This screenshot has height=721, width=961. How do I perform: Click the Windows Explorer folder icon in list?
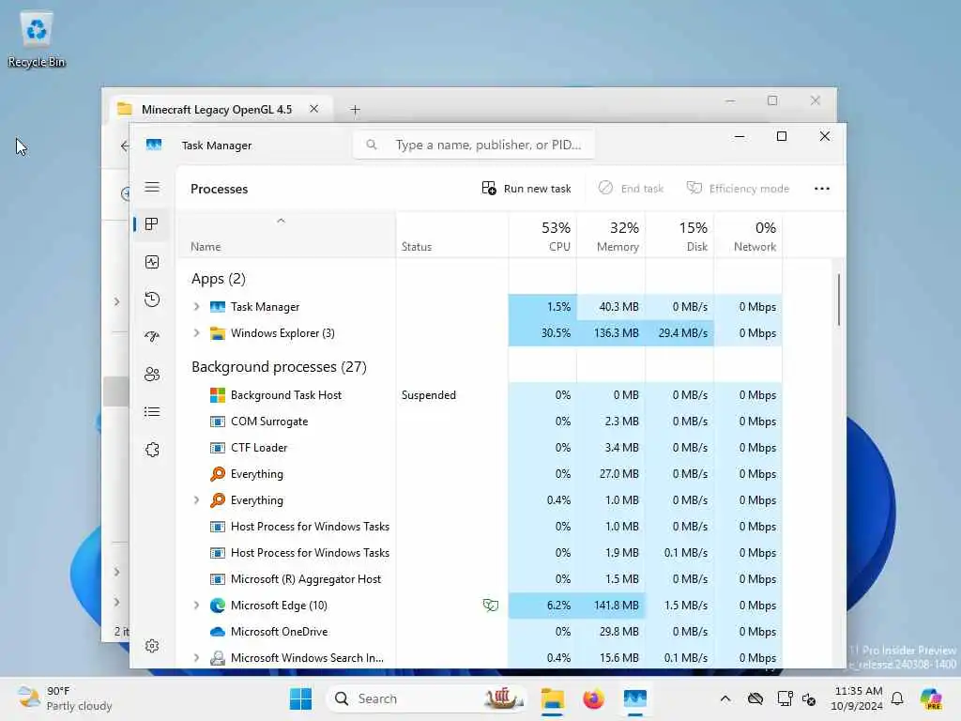click(218, 333)
